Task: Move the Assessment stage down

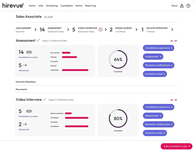Action: pos(176,41)
